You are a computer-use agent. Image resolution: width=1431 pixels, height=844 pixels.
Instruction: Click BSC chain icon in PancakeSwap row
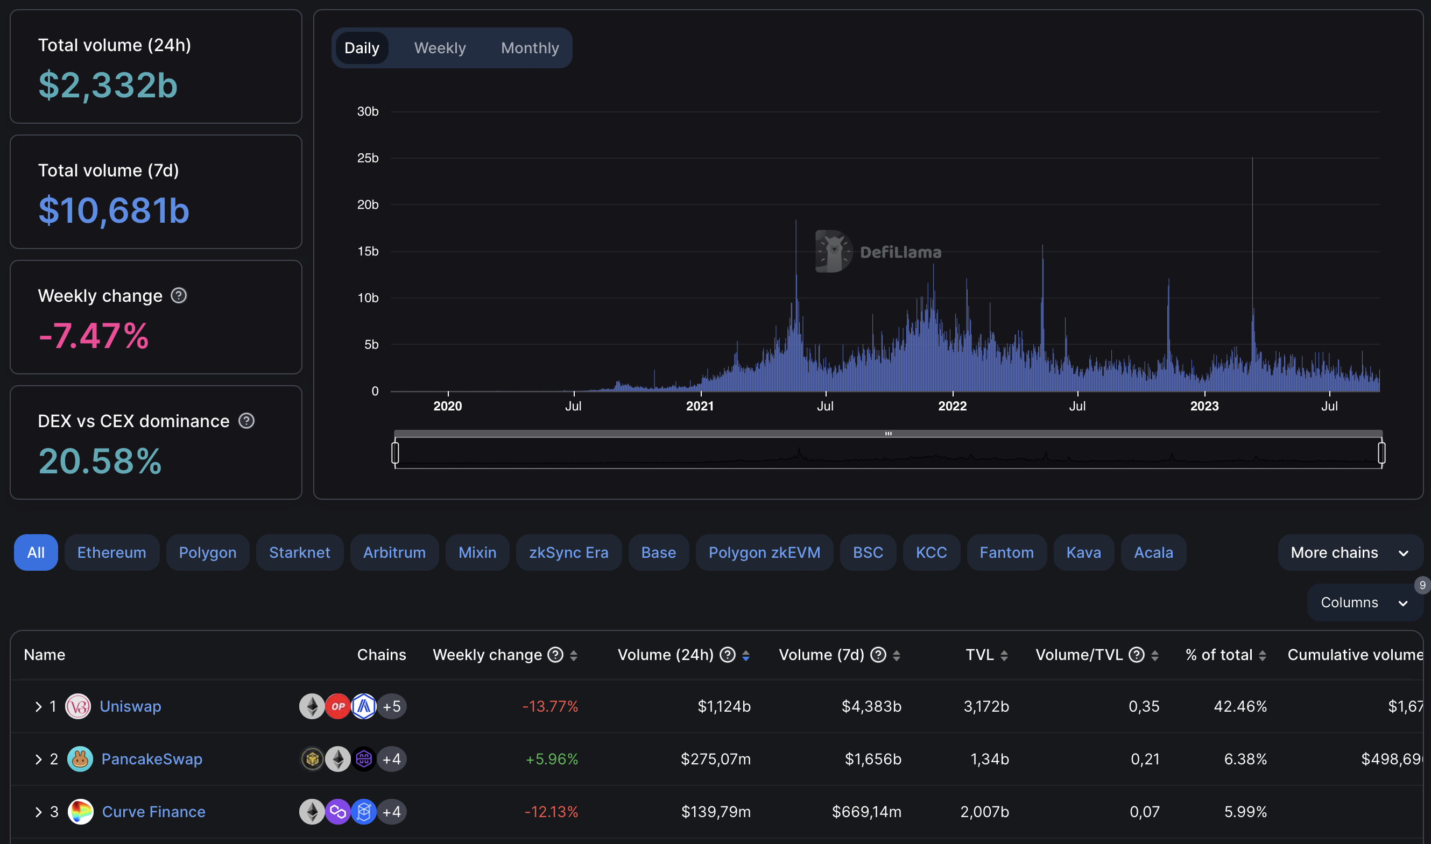(x=312, y=758)
